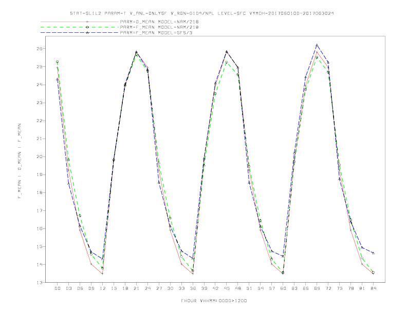Click the chart title starting with STAT=SL1L2

[x=201, y=13]
